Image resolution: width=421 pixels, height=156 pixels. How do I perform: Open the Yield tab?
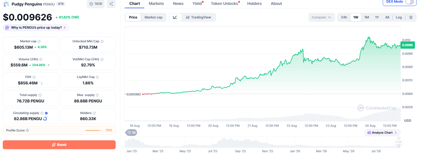(197, 4)
